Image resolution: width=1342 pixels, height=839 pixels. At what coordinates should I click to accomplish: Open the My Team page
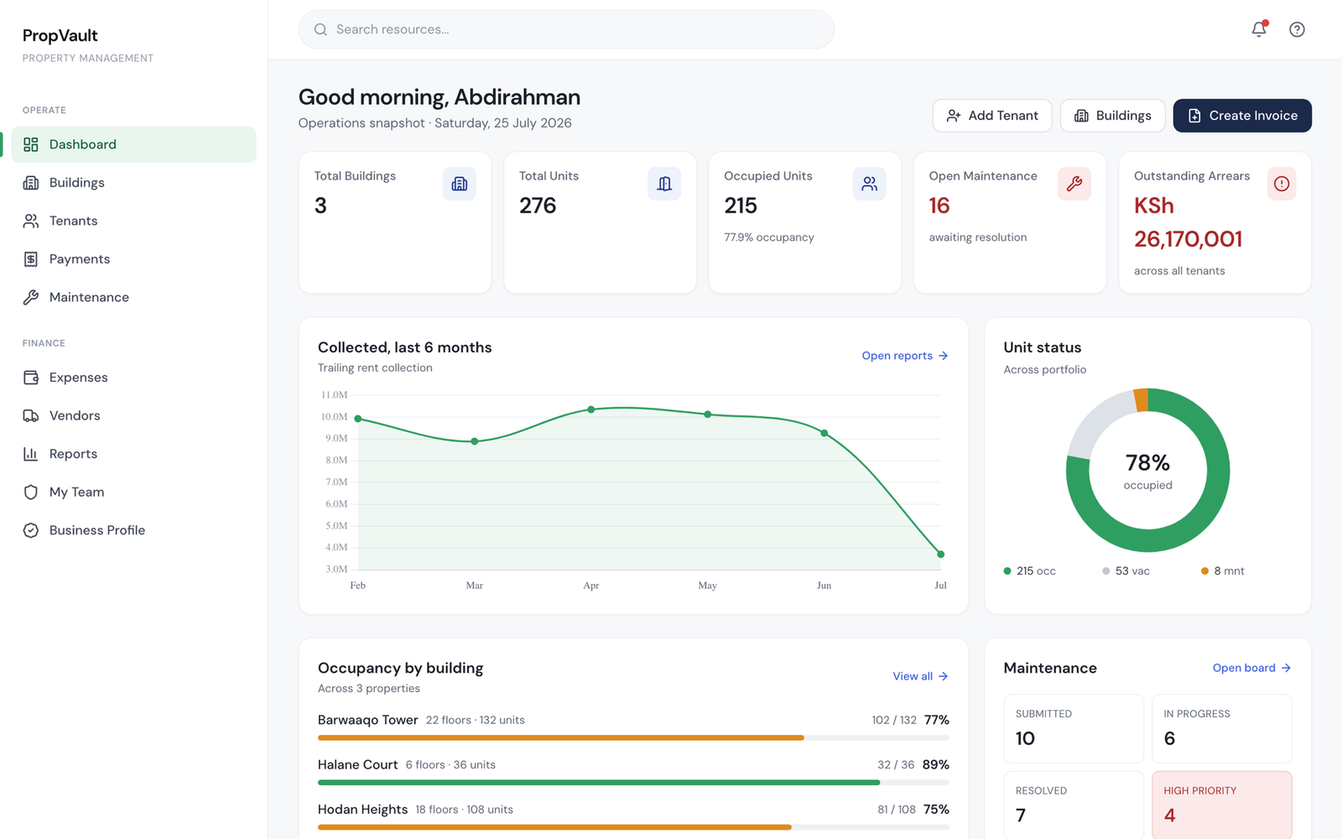[x=134, y=492]
